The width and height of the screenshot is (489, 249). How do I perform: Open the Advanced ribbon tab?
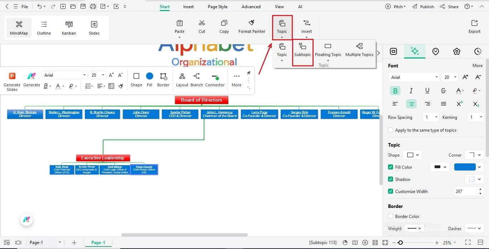tap(251, 6)
